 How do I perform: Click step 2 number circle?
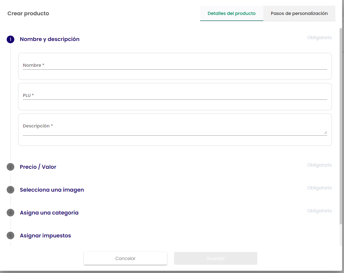[10, 167]
